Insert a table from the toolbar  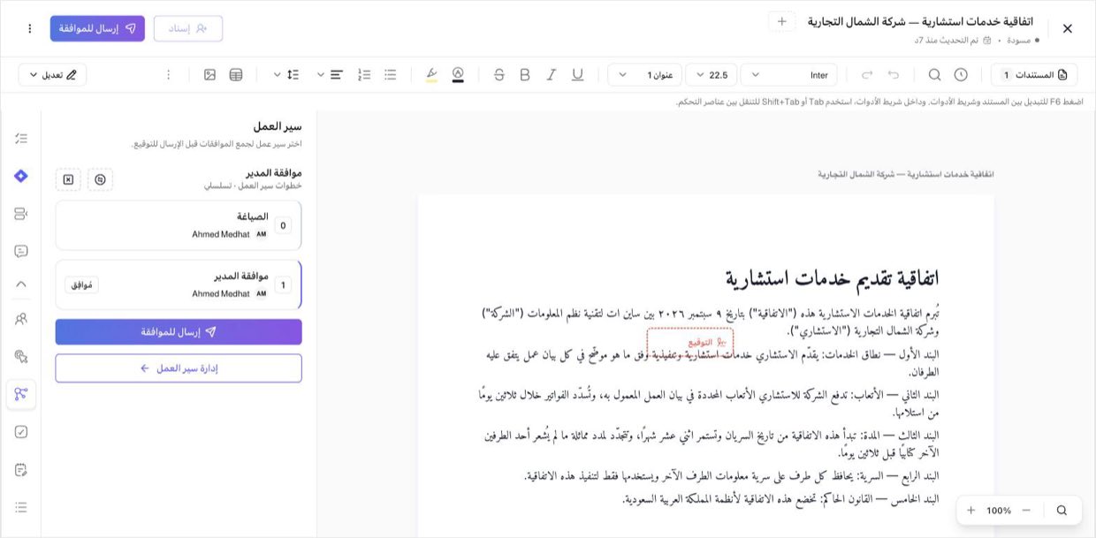tap(236, 75)
